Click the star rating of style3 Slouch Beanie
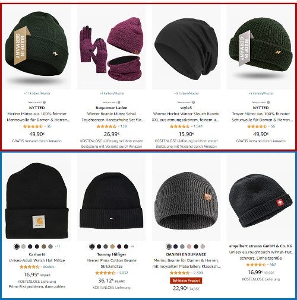This screenshot has width=297, height=300. [180, 126]
